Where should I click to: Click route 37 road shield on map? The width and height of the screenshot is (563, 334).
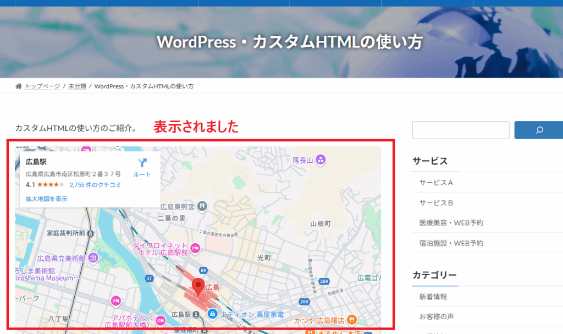click(150, 278)
